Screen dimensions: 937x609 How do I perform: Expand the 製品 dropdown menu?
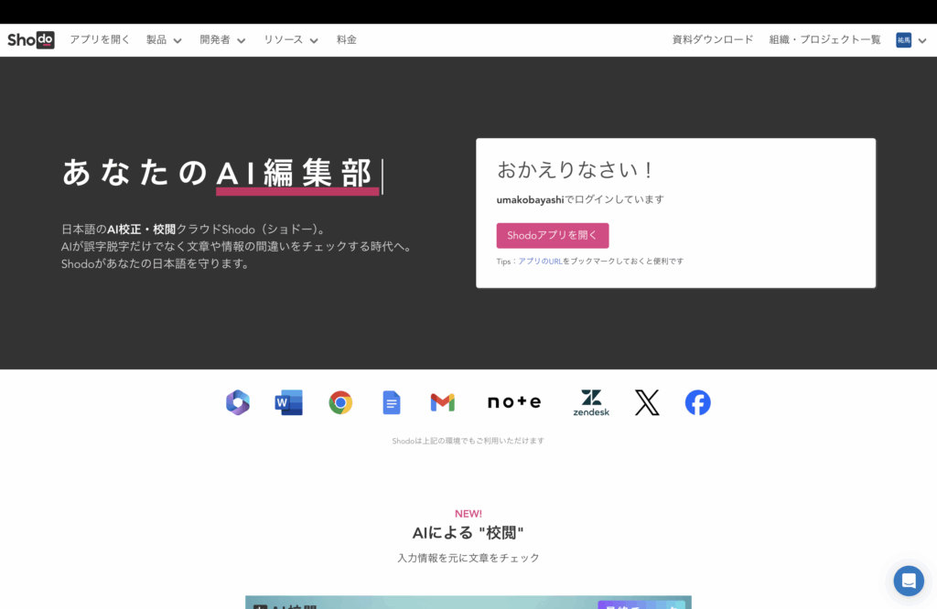coord(164,40)
